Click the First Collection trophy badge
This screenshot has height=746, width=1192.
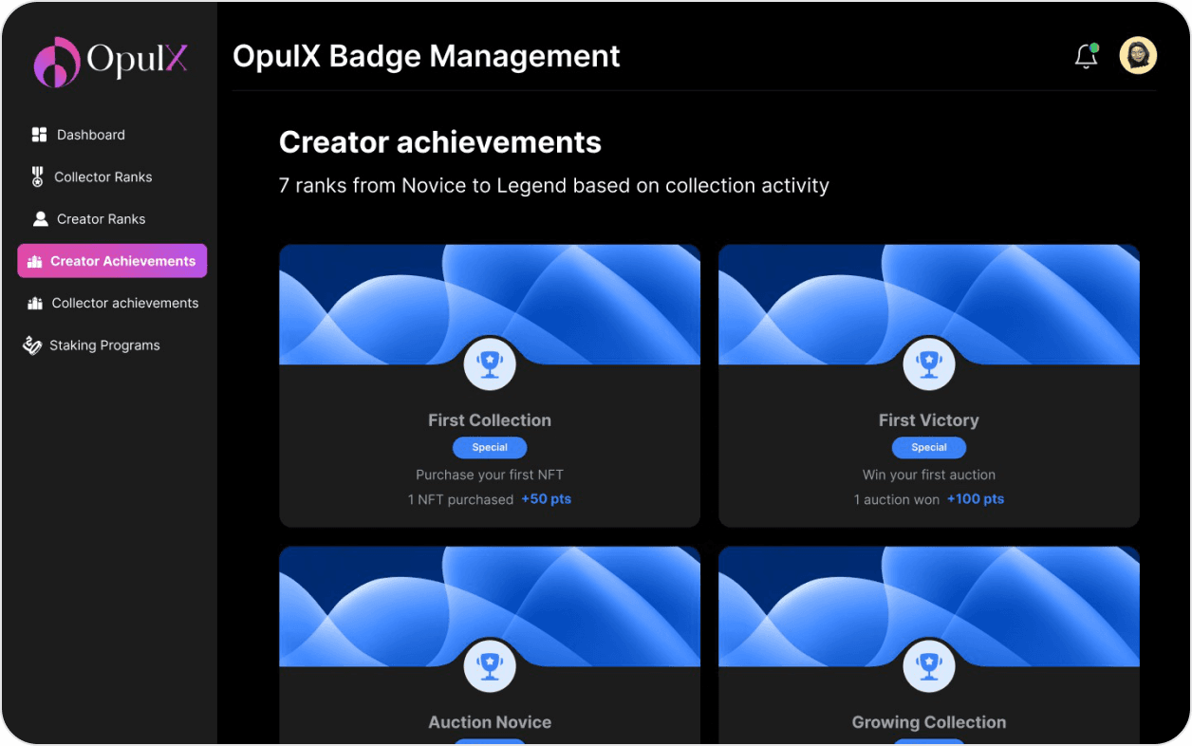[x=490, y=364]
